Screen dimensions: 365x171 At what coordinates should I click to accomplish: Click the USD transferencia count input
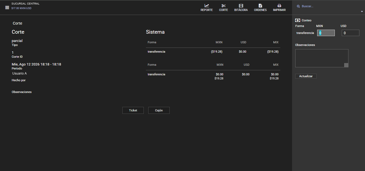pos(351,33)
